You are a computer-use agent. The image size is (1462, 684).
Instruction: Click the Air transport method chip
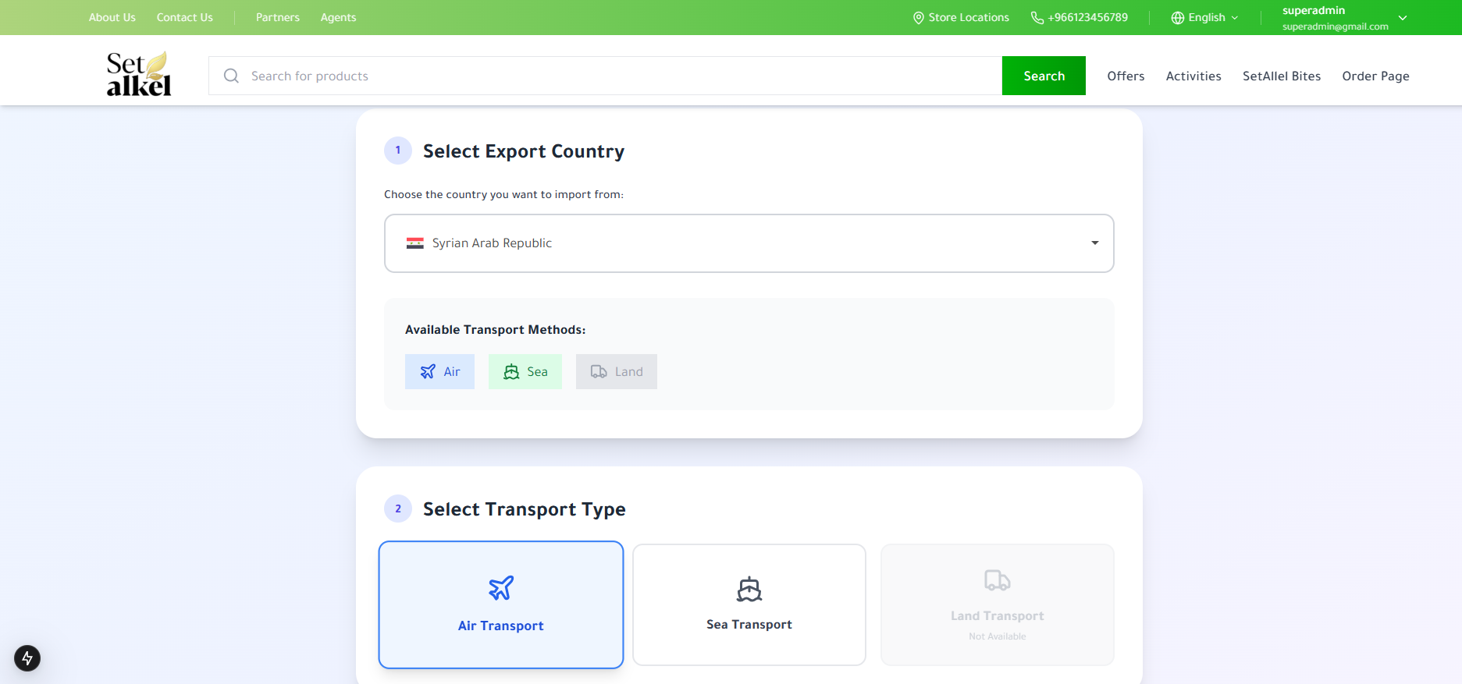click(x=439, y=372)
